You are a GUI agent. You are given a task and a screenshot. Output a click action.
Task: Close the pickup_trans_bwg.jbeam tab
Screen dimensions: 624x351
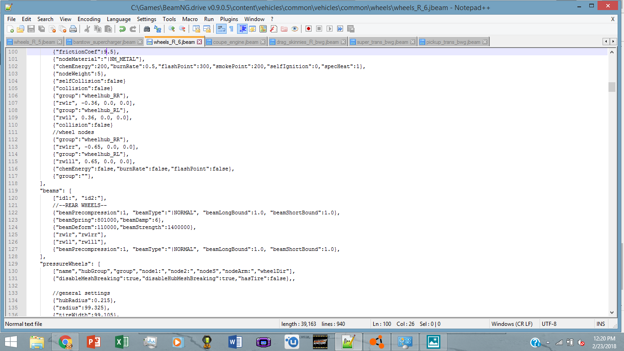[485, 42]
